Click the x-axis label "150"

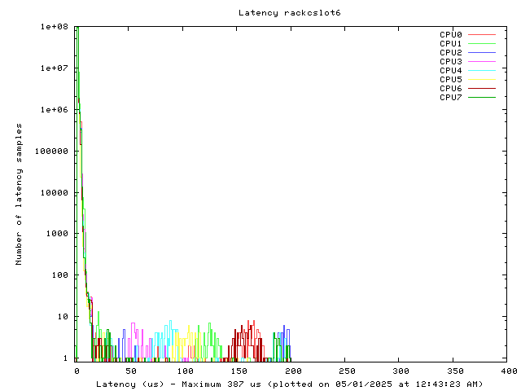(x=239, y=371)
